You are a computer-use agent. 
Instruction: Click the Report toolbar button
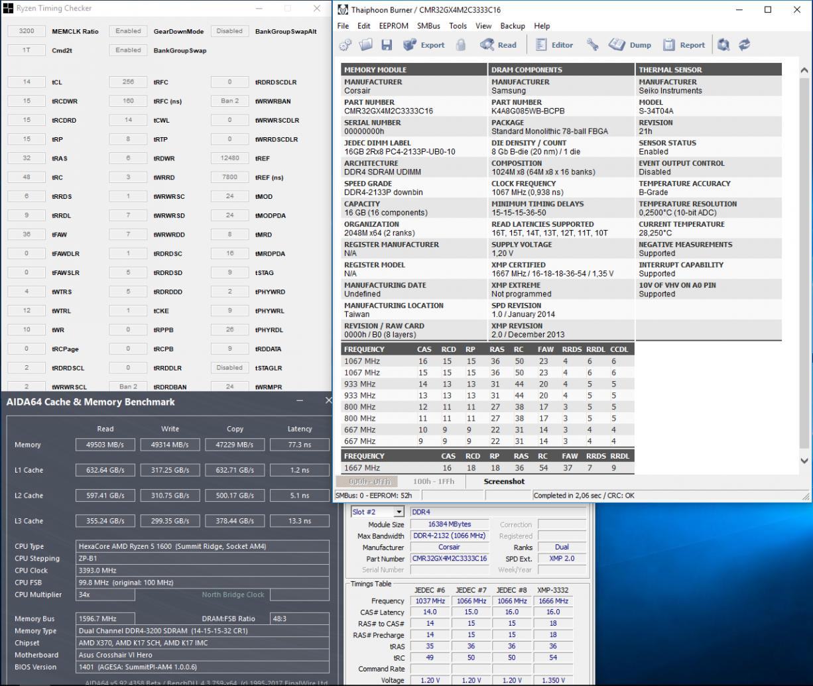pyautogui.click(x=684, y=45)
